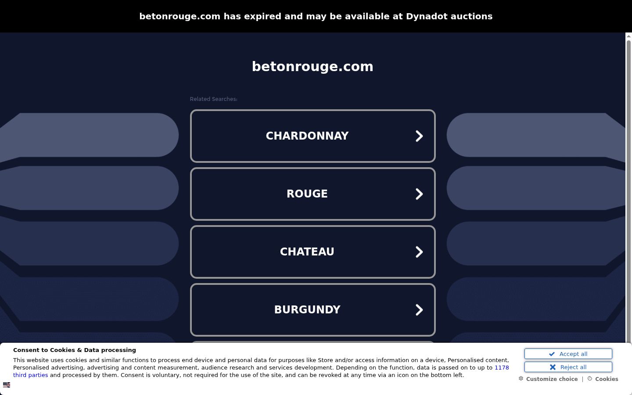
Task: Reject all cookies
Action: [568, 367]
